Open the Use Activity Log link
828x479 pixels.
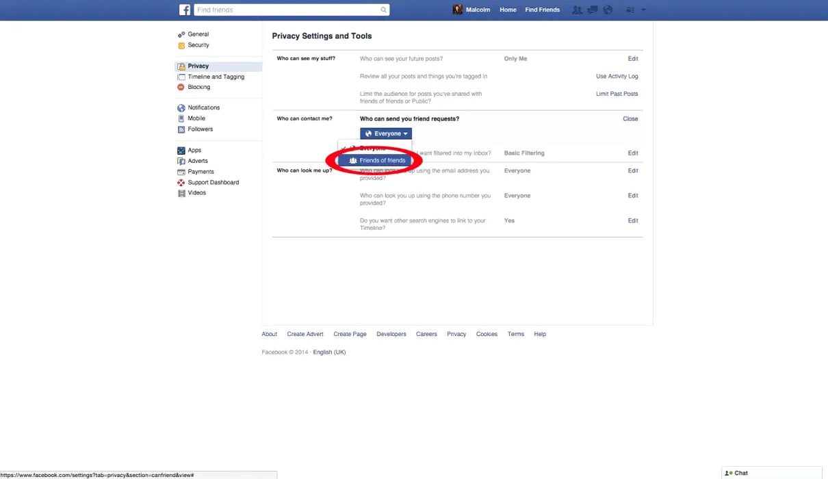pyautogui.click(x=617, y=77)
